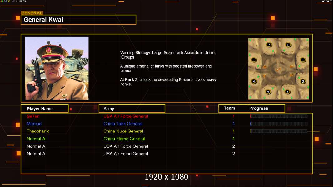Click the Player Name column header

45,109
